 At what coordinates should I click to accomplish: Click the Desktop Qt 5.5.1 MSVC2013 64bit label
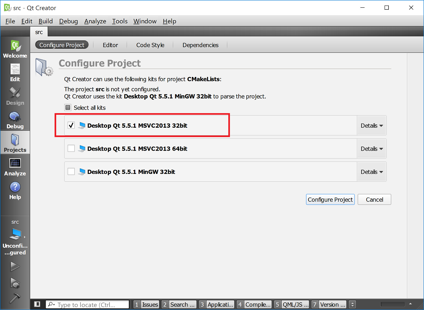tap(137, 149)
